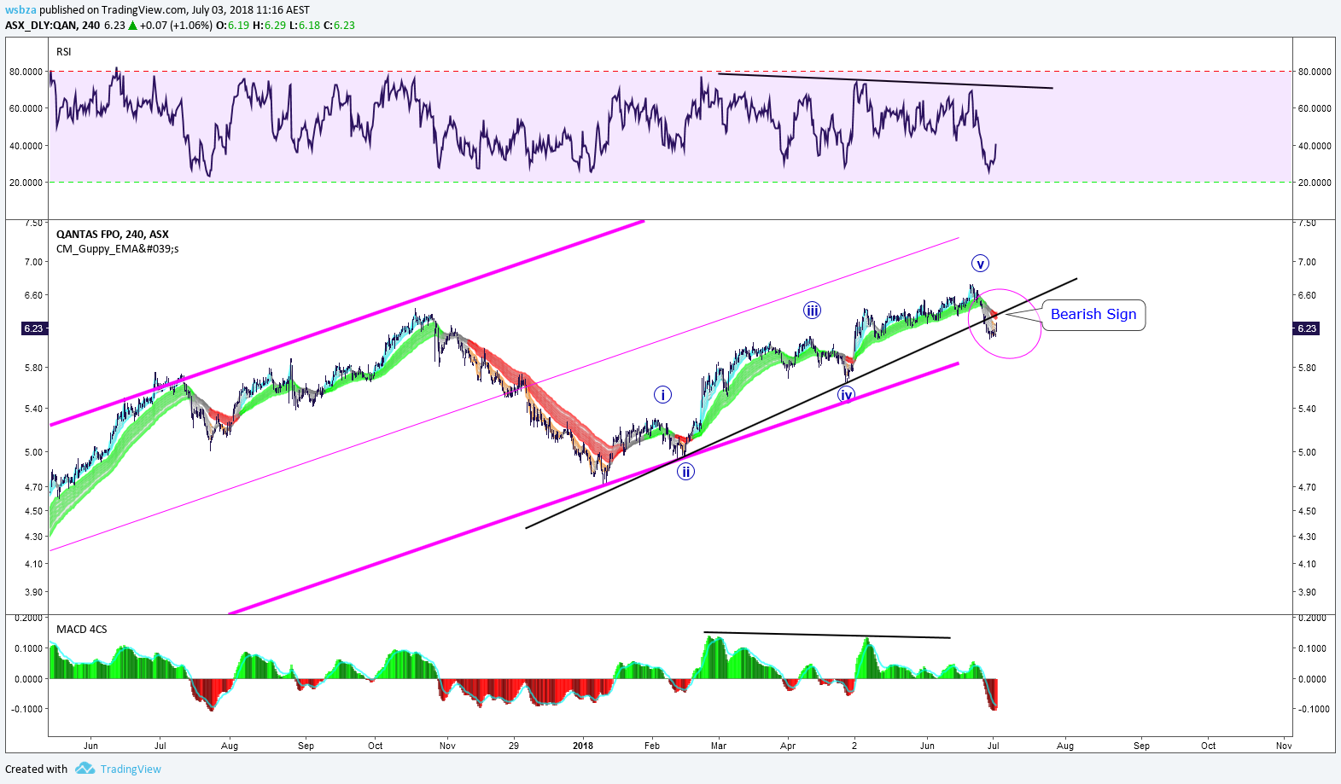Click the Oct label in 2017 on time axis

click(376, 746)
